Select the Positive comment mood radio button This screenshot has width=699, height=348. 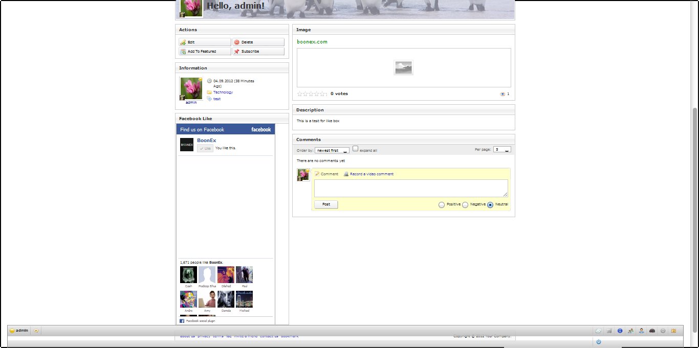click(x=442, y=205)
